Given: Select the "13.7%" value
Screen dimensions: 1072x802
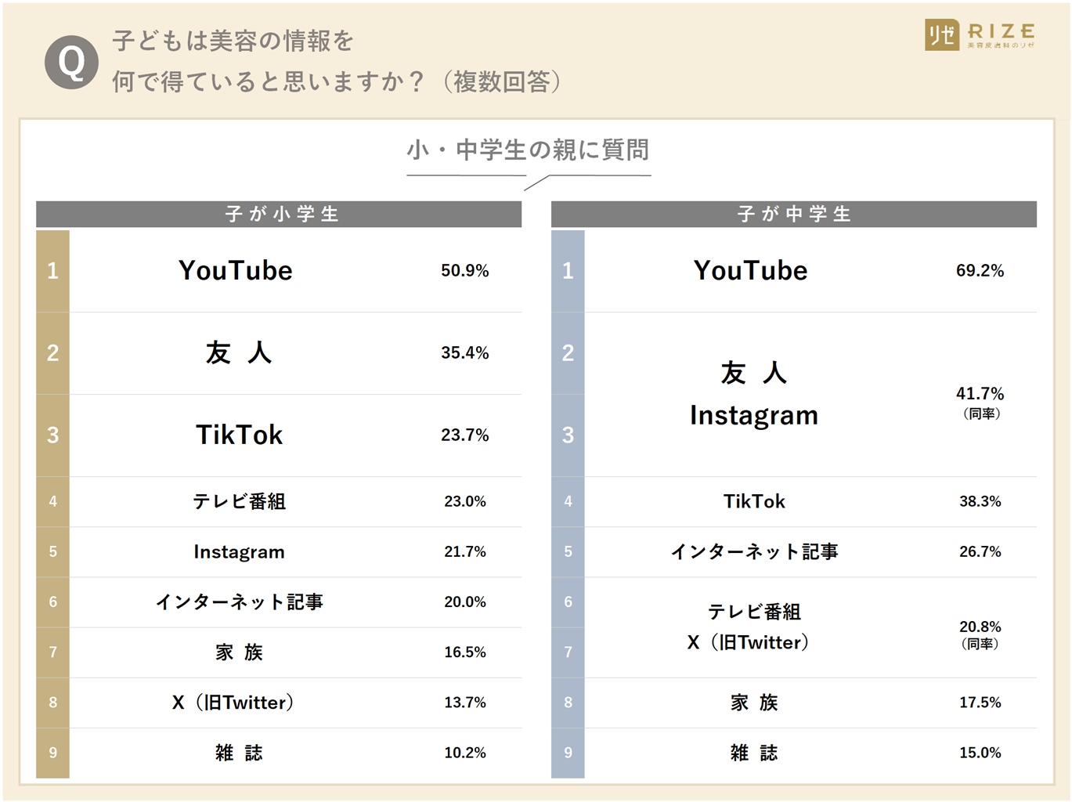Looking at the screenshot, I should tap(465, 703).
